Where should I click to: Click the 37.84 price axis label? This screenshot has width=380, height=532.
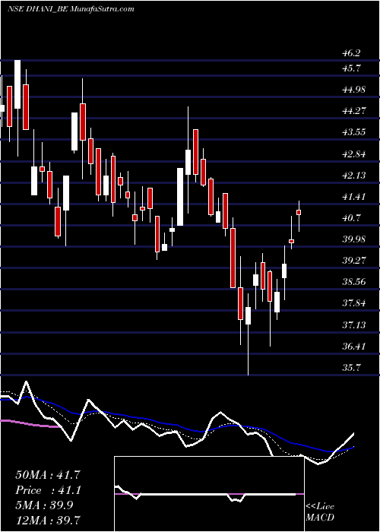(353, 303)
